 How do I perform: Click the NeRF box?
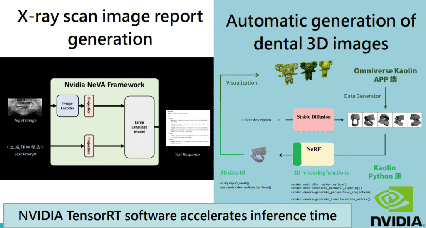coord(314,154)
